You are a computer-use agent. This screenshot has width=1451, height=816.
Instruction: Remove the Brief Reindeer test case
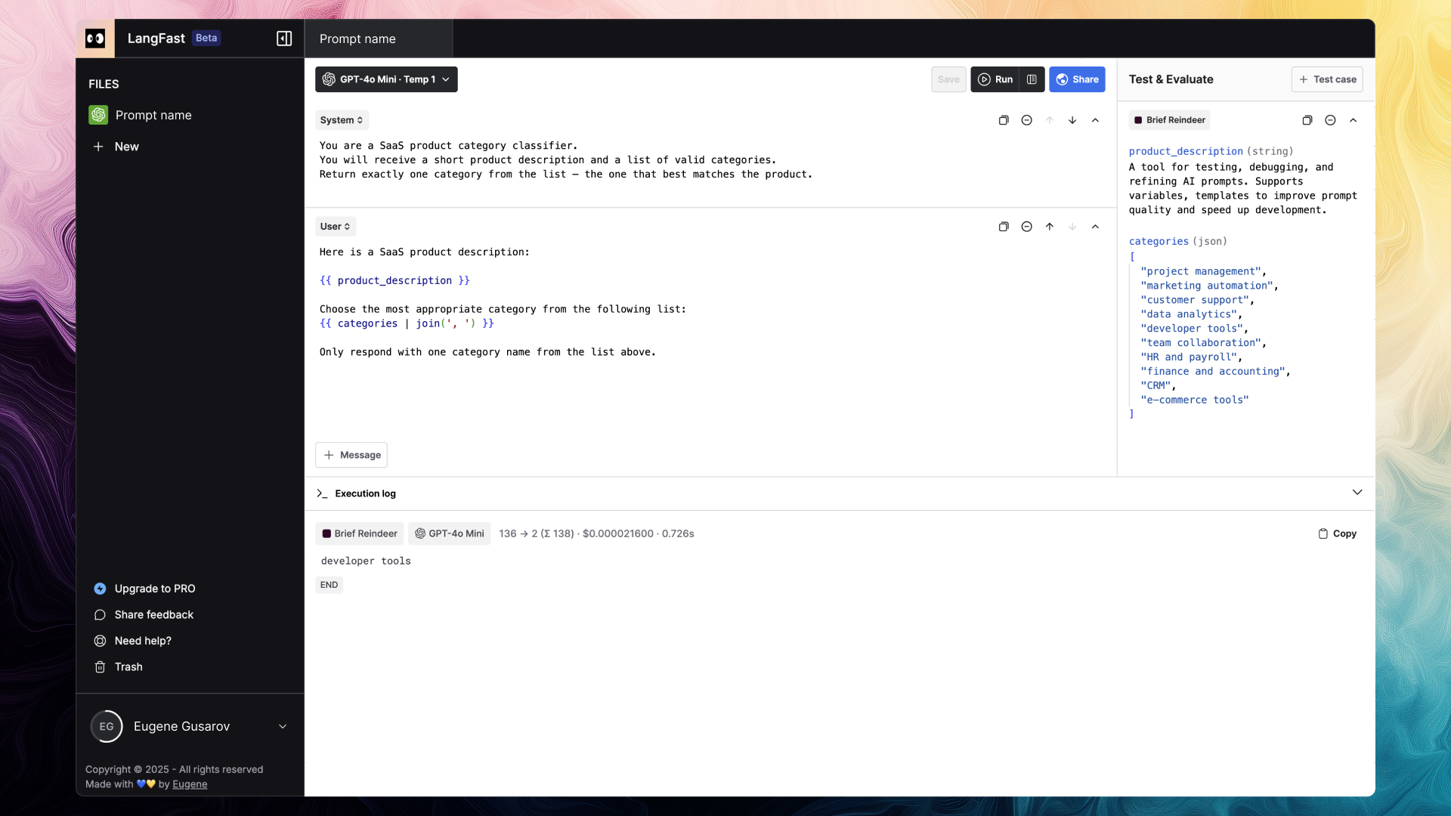1330,120
